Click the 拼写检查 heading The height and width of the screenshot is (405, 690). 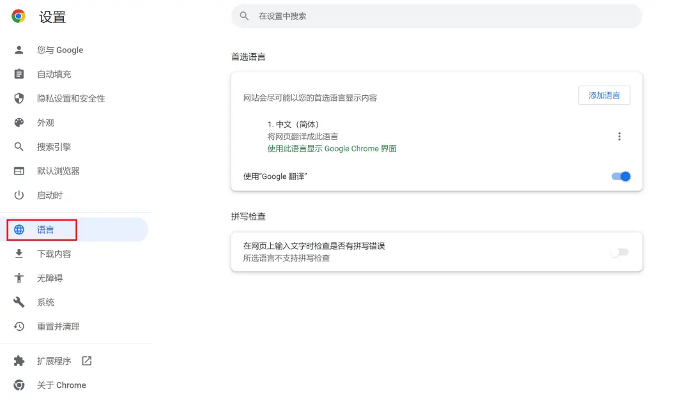[248, 217]
